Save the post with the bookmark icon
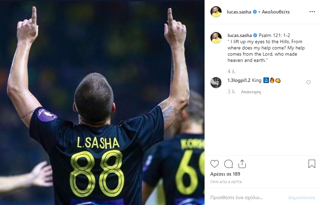The height and width of the screenshot is (205, 320). tap(312, 164)
